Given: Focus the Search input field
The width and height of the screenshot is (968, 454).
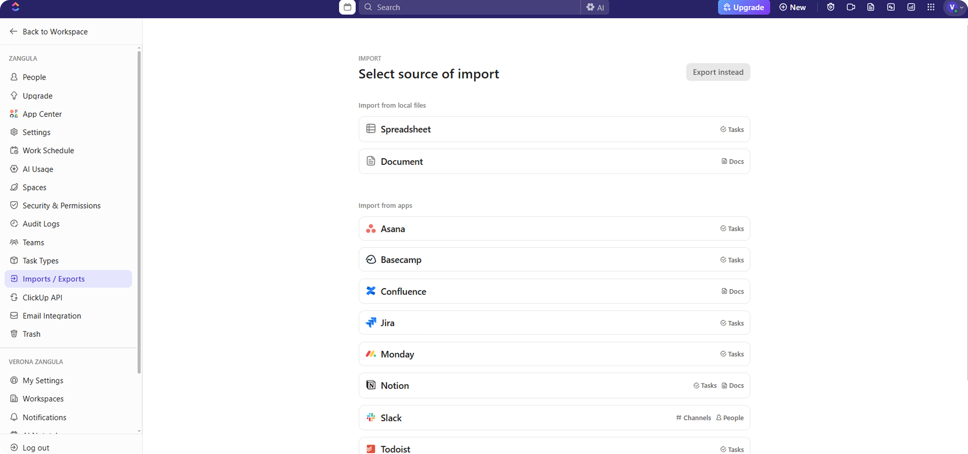Looking at the screenshot, I should pos(470,7).
